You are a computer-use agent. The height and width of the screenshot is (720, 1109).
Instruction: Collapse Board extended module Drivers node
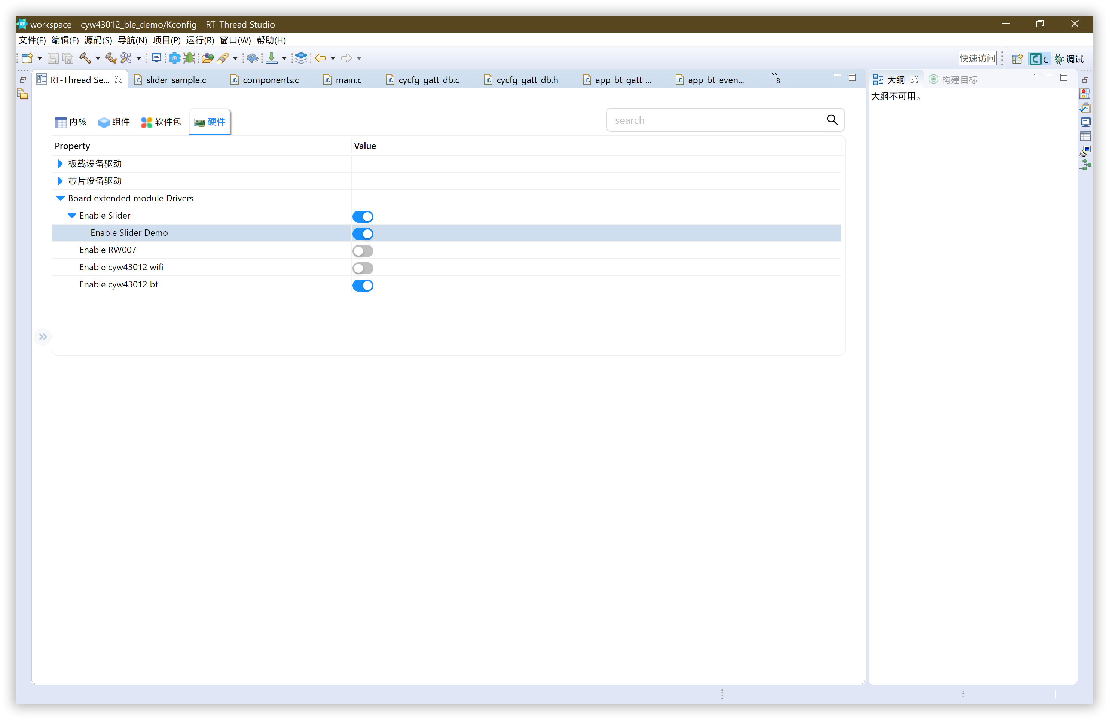tap(60, 198)
